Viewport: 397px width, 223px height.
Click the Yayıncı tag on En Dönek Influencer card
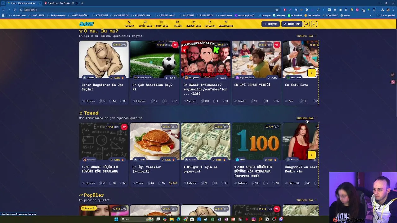pyautogui.click(x=190, y=101)
